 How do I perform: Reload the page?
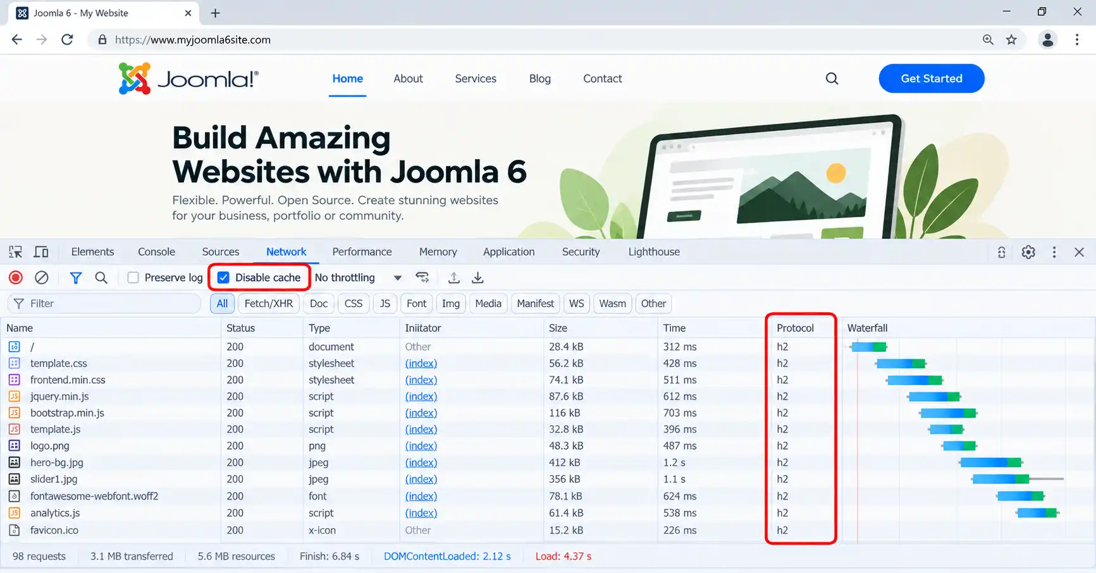coord(67,40)
